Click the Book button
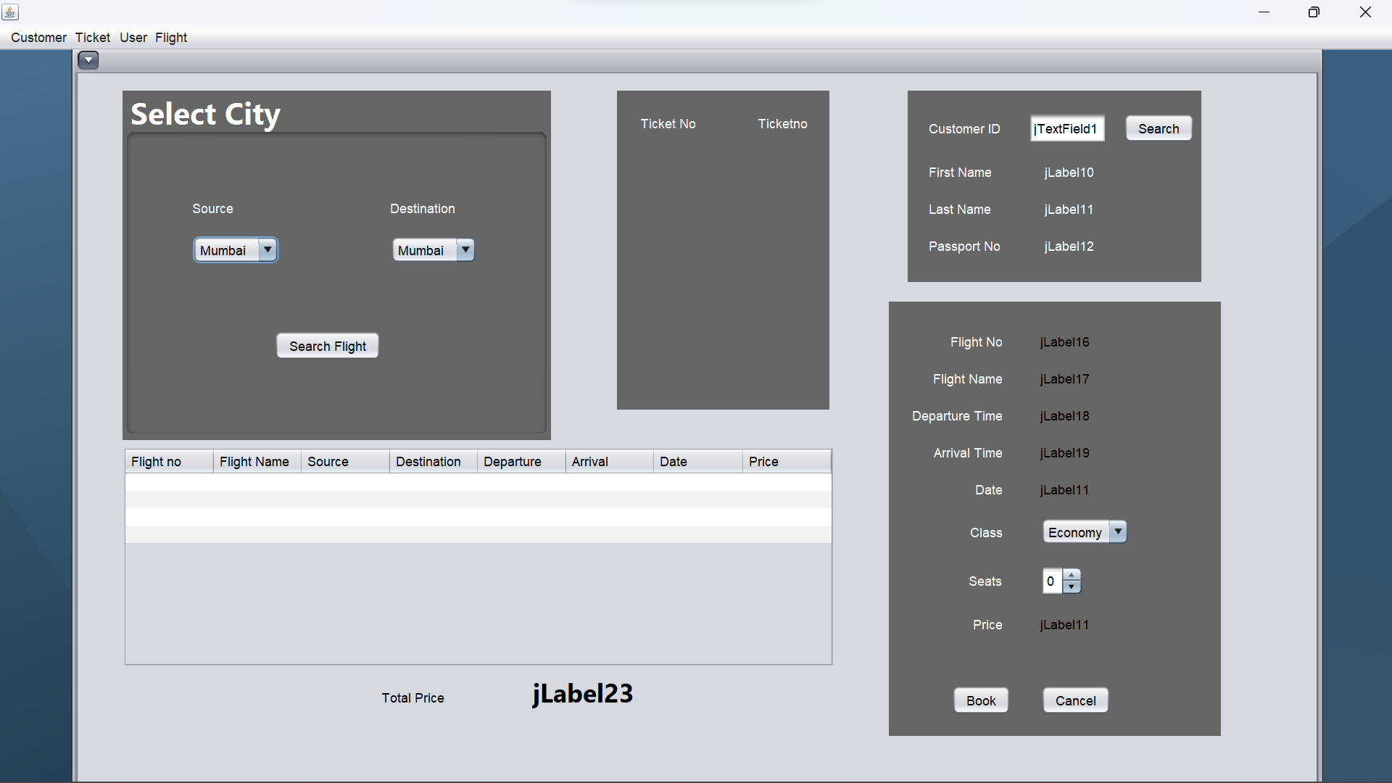1392x783 pixels. 980,700
